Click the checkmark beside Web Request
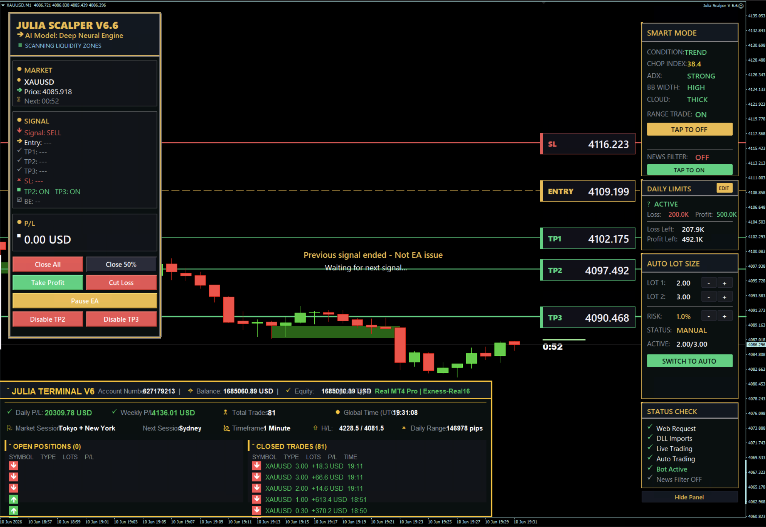 point(650,427)
